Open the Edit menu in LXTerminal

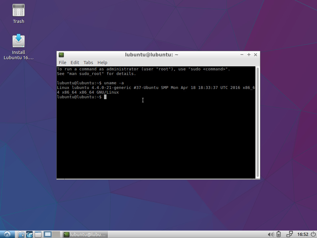point(75,62)
